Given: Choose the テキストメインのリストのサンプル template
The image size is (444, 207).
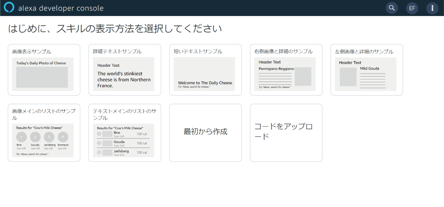Looking at the screenshot, I should coord(124,133).
